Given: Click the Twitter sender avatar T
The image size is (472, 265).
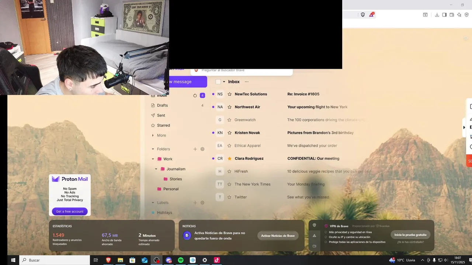Looking at the screenshot, I should pos(220,197).
